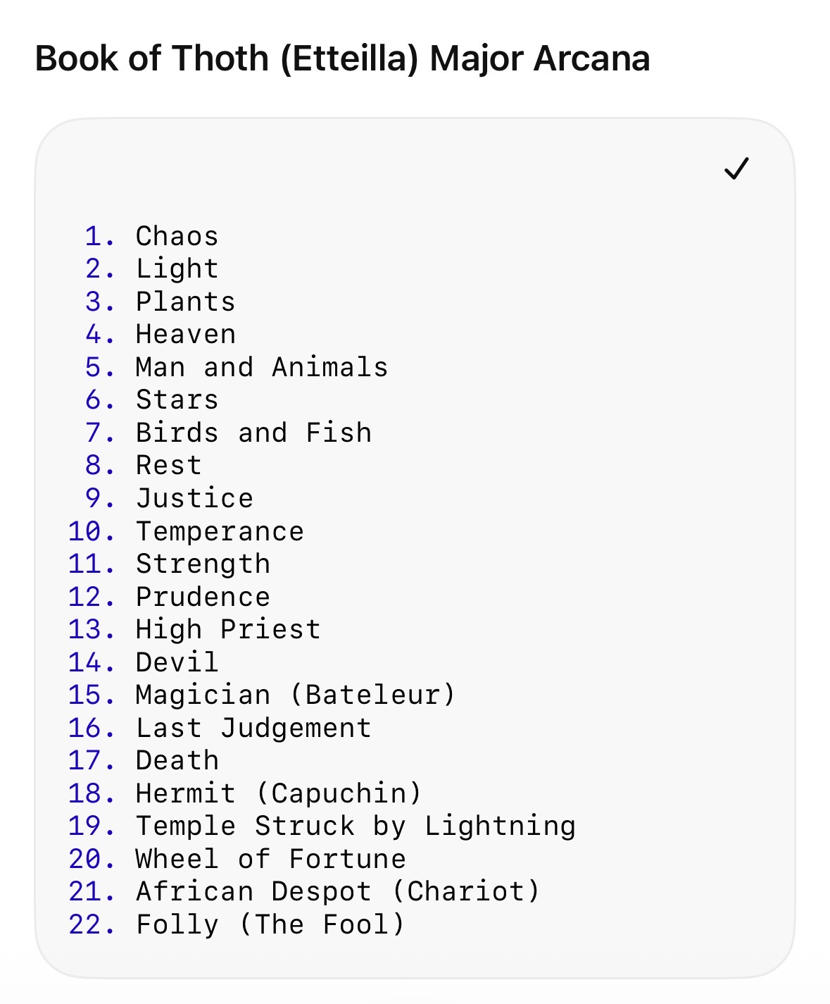This screenshot has width=830, height=1004.
Task: Select the 'Light' list entry
Action: pyautogui.click(x=177, y=269)
